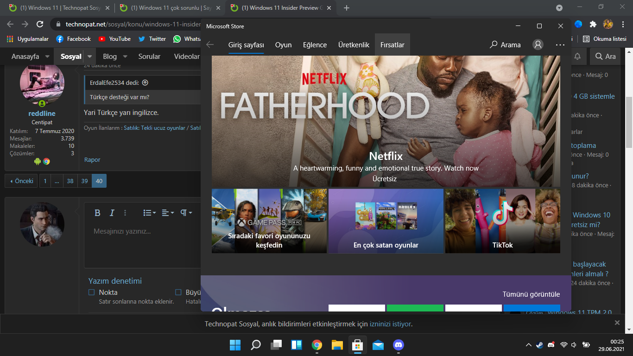Open the Game Pass promotional tile
Screen dimensions: 633x356
tap(269, 221)
